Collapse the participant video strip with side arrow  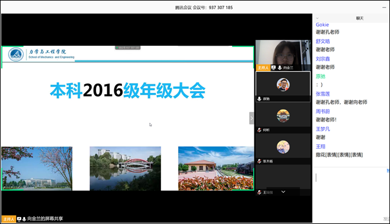point(252,118)
